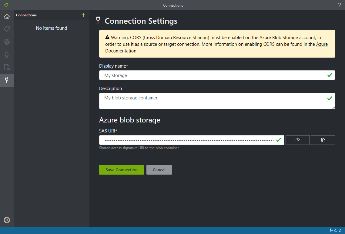Viewport: 345px width, 234px height.
Task: Show the SAS URI with eye button
Action: point(297,140)
